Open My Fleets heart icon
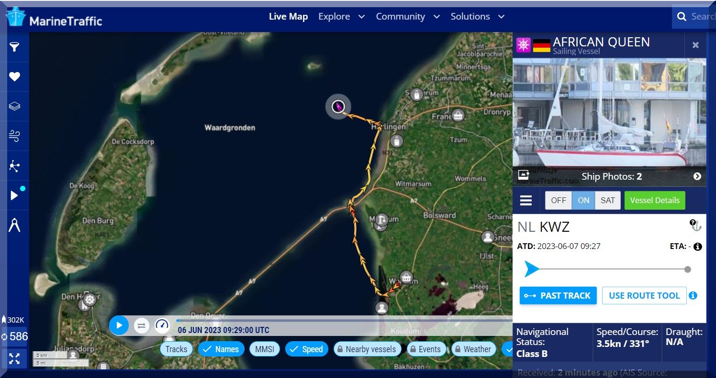 point(14,76)
